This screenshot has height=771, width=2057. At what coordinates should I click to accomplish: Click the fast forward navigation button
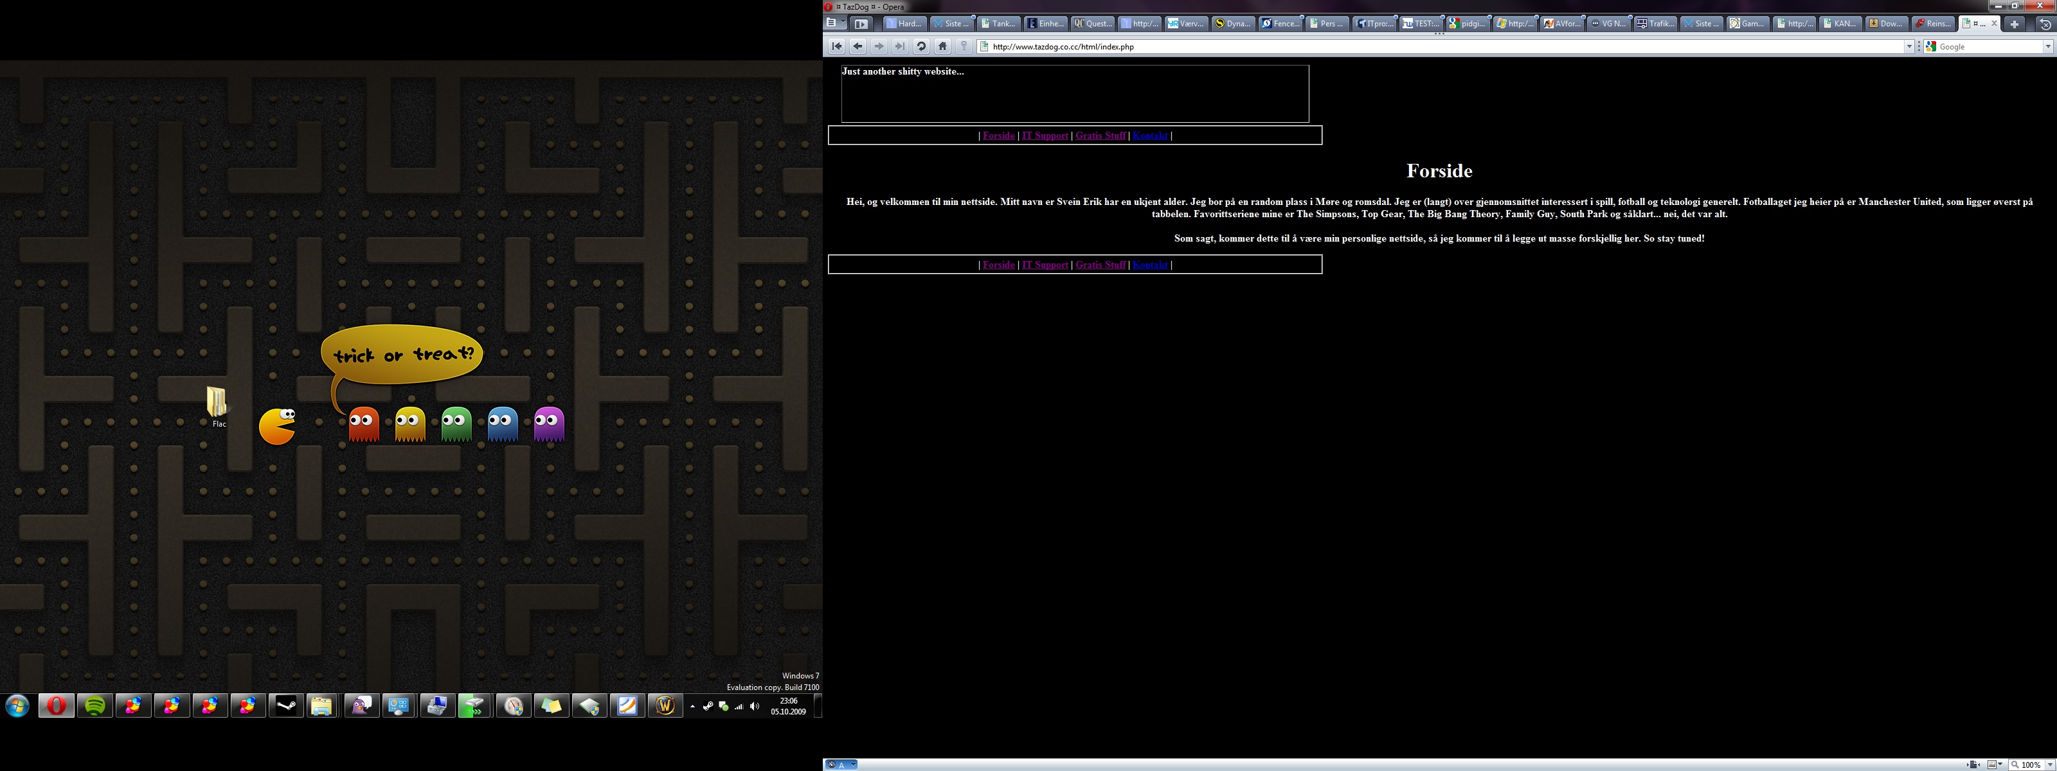pyautogui.click(x=900, y=46)
